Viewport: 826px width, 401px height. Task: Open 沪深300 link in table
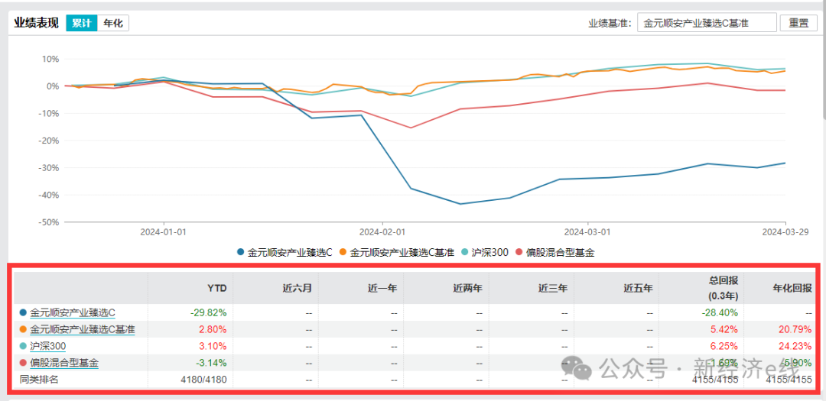[48, 346]
